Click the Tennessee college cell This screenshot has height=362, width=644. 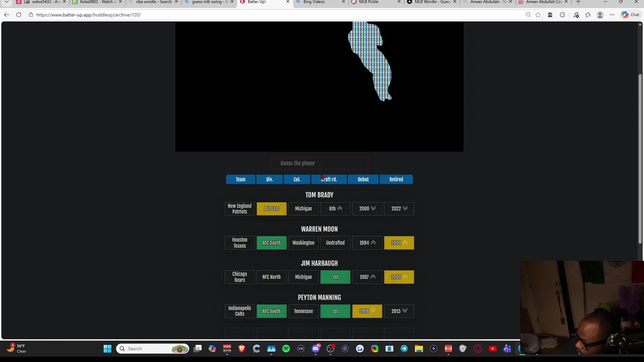point(303,311)
